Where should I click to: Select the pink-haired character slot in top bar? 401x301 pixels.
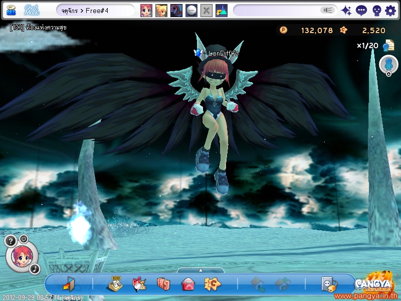(x=146, y=11)
